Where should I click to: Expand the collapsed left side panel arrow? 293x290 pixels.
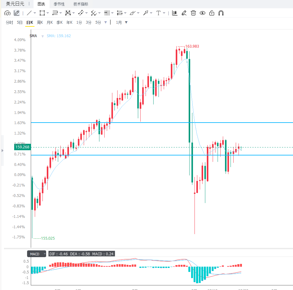click(2, 151)
